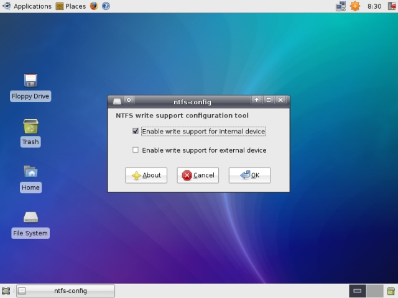This screenshot has width=398, height=298.
Task: Open the ntfs-config window menu drive icon
Action: click(x=117, y=101)
